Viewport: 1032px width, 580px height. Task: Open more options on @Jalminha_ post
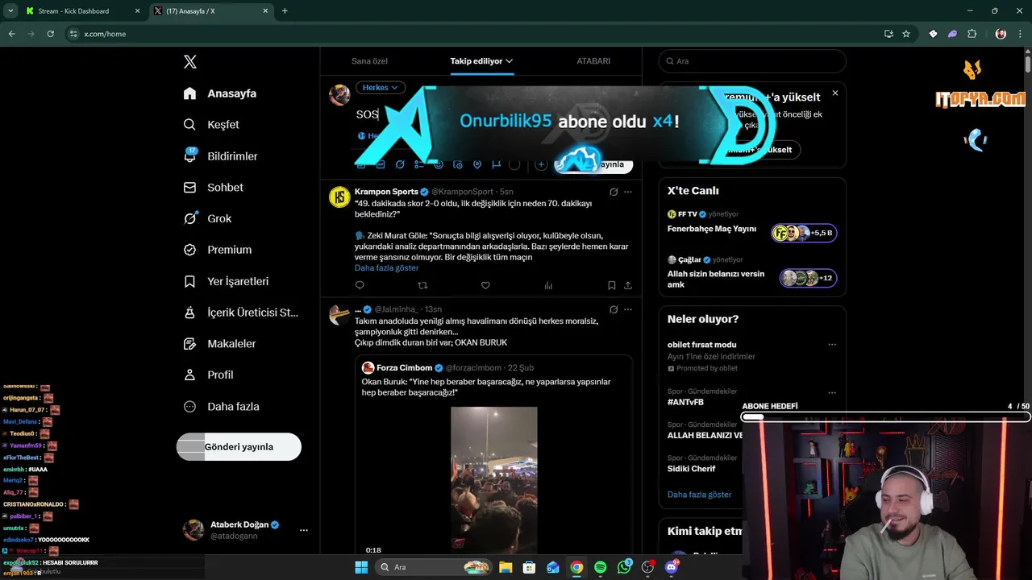(x=628, y=309)
